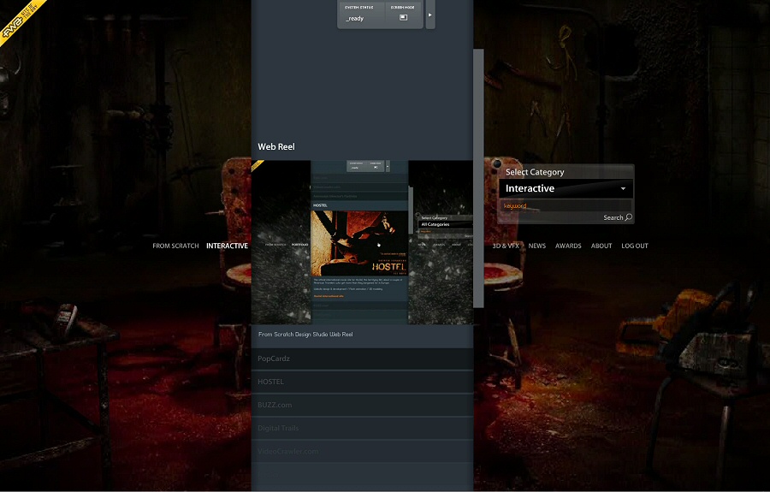
Task: Open the NEWS page
Action: pyautogui.click(x=536, y=246)
